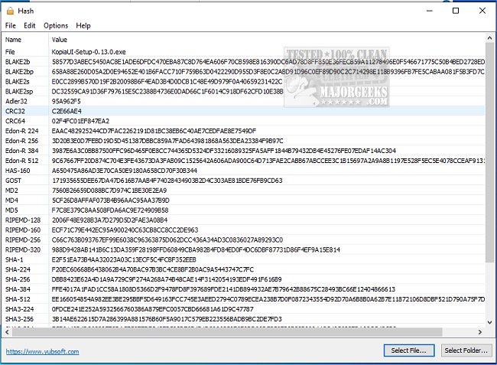
Task: Open the Edit menu
Action: point(29,25)
